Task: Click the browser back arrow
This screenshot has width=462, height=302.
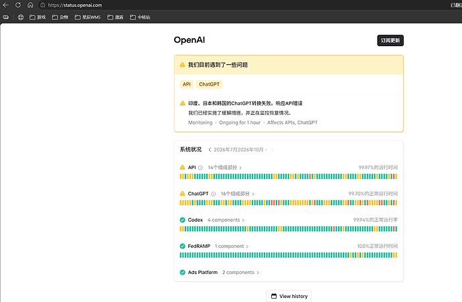Action: coord(5,5)
